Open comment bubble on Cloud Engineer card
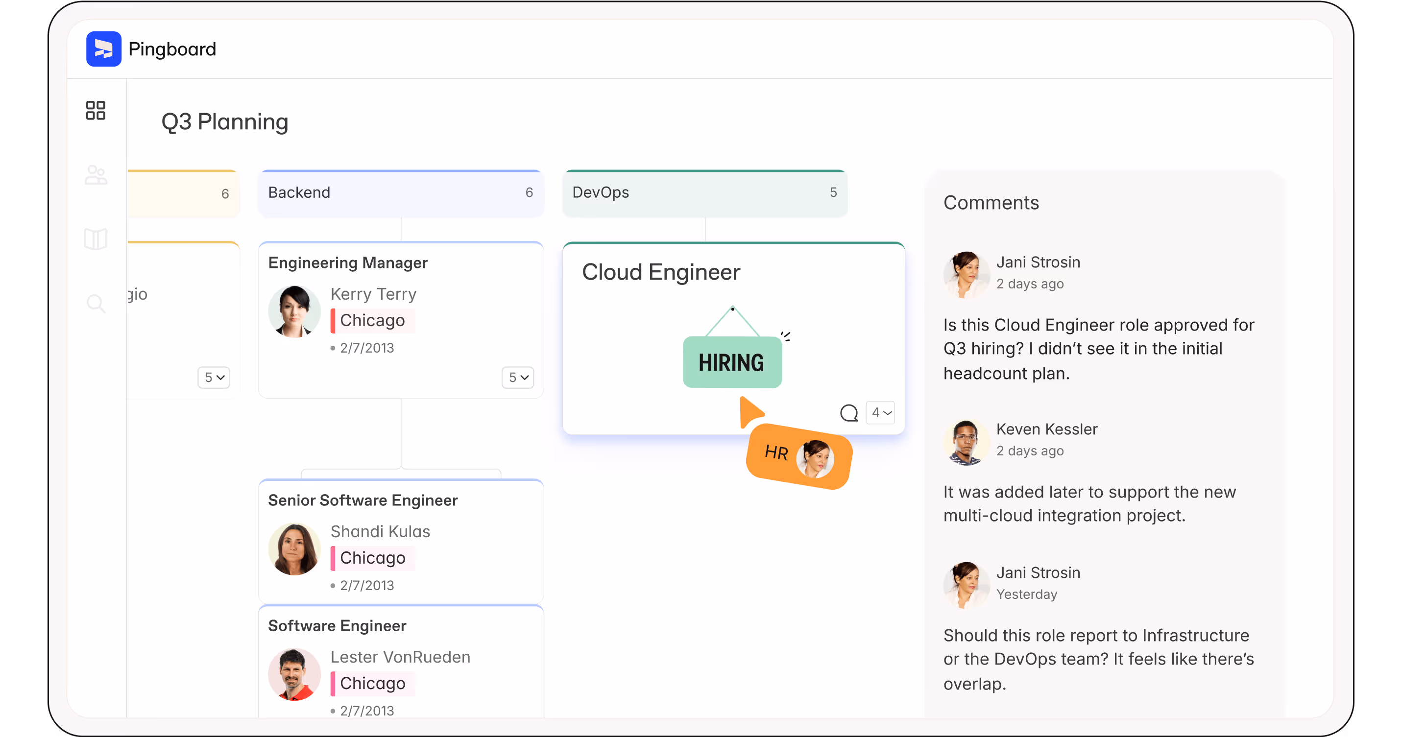Screen dimensions: 1402x737 (848, 413)
